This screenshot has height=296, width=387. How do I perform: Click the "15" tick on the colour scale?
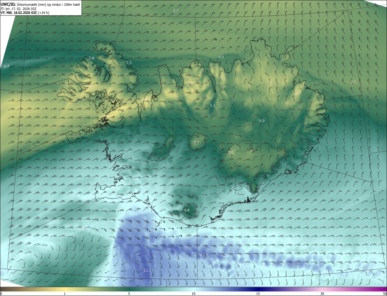tap(258, 294)
